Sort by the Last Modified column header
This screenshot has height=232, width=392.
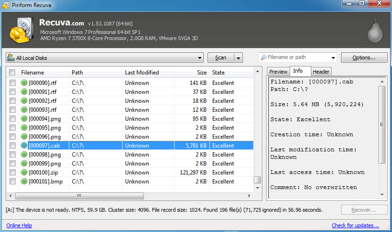[x=148, y=73]
